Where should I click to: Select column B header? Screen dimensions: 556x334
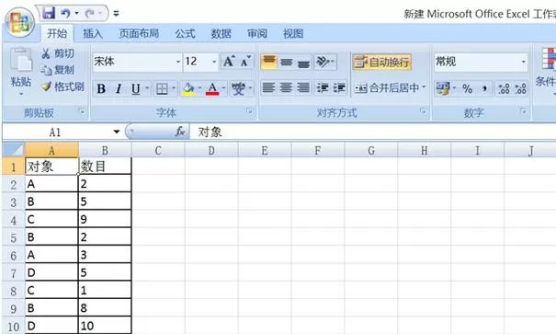point(105,151)
